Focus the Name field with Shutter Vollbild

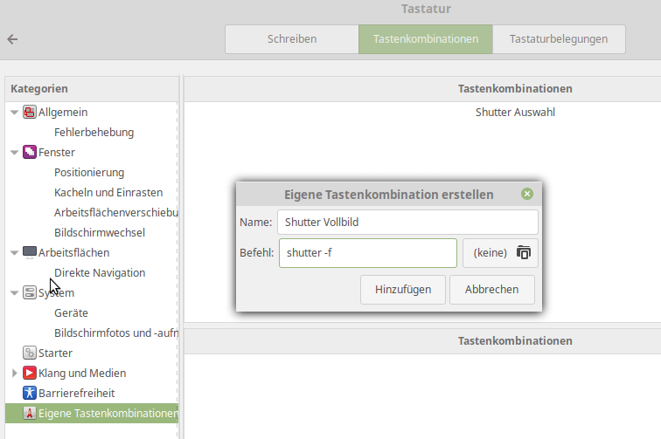(407, 223)
